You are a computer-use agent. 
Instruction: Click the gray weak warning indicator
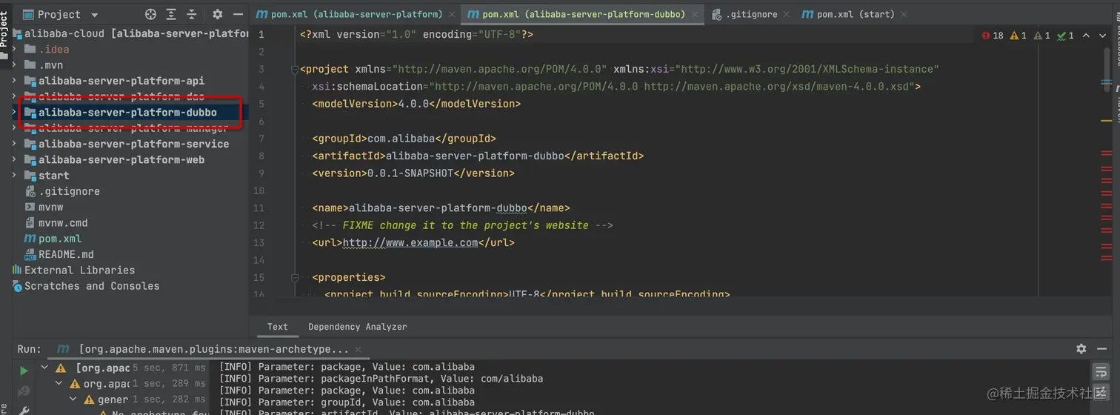1043,36
